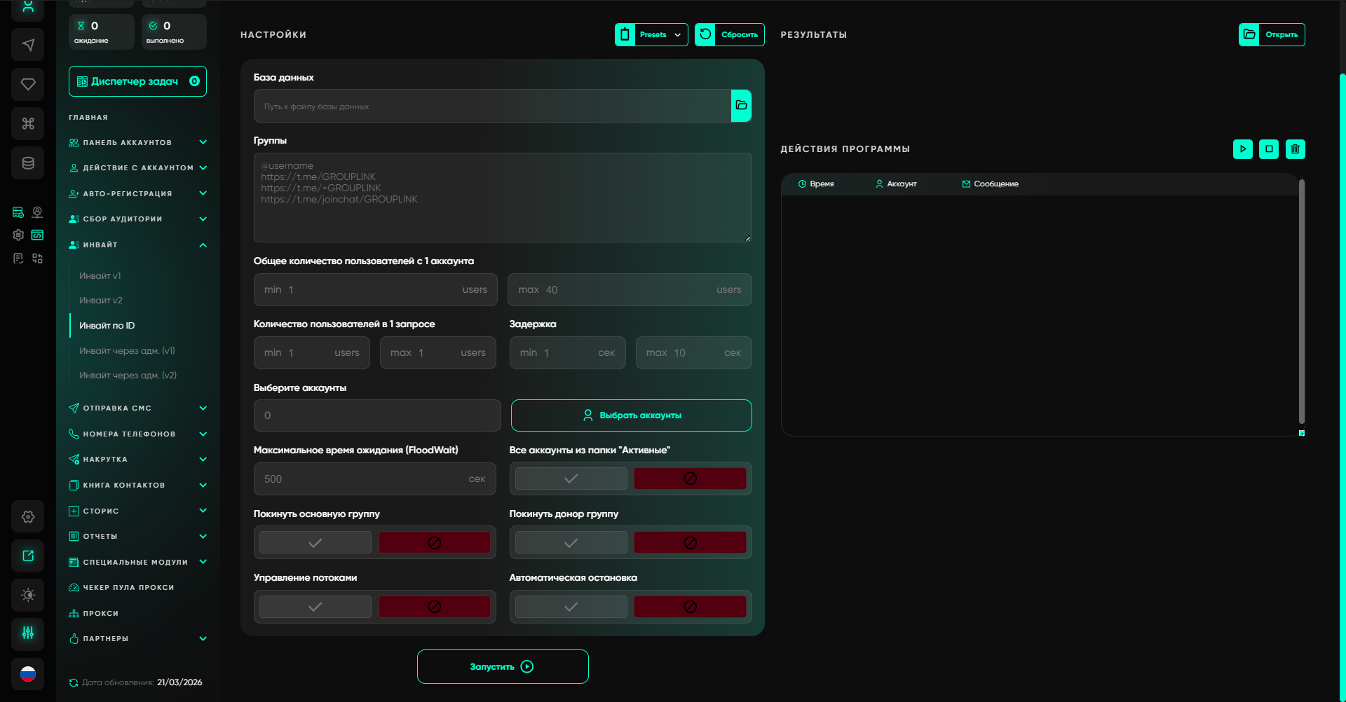This screenshot has width=1346, height=702.
Task: Click the Russian flag language icon
Action: click(28, 674)
